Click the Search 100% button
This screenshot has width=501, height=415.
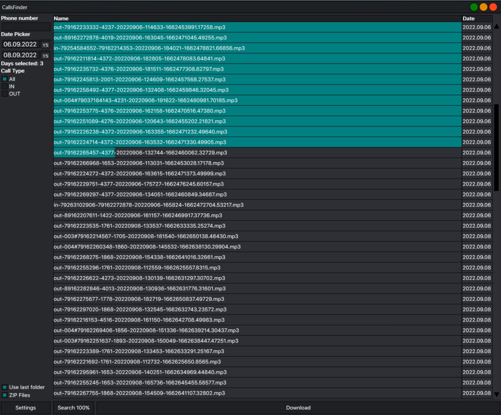(x=74, y=408)
